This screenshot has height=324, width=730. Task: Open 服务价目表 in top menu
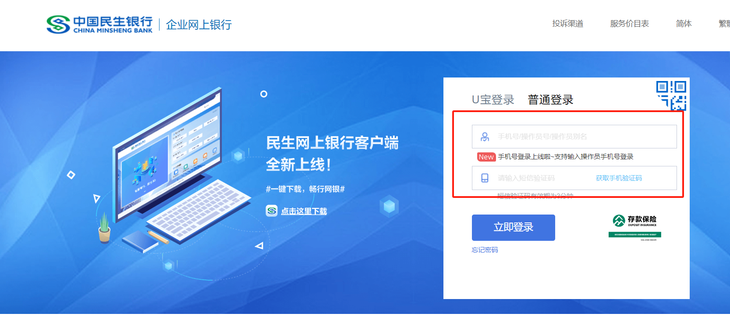(x=630, y=24)
